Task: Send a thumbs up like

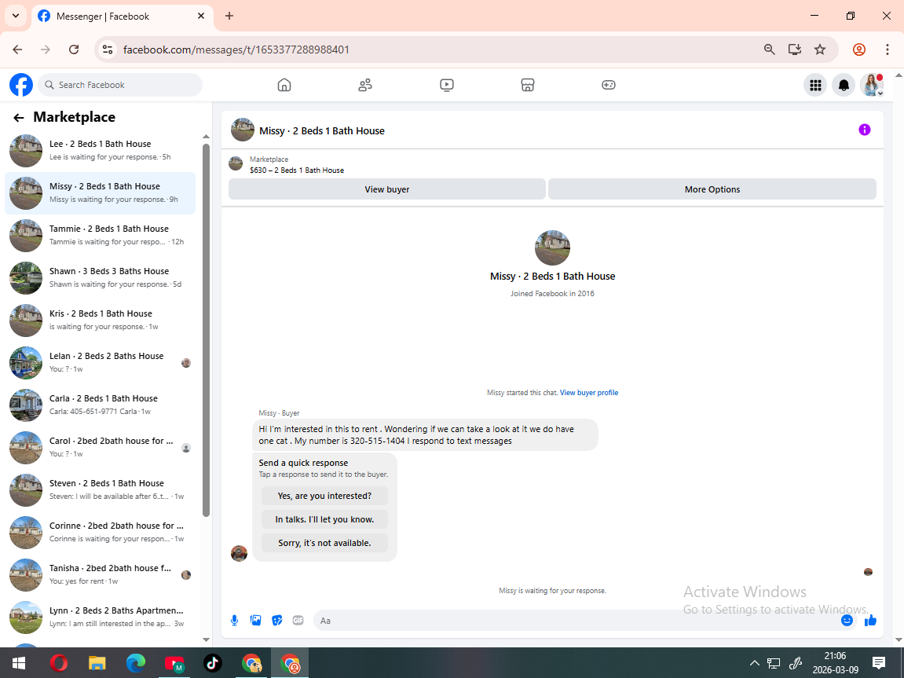Action: [870, 621]
